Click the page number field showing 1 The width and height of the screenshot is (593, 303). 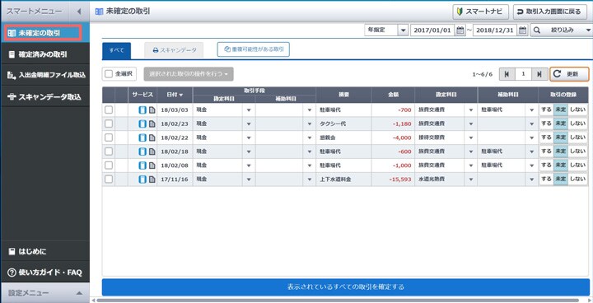523,74
